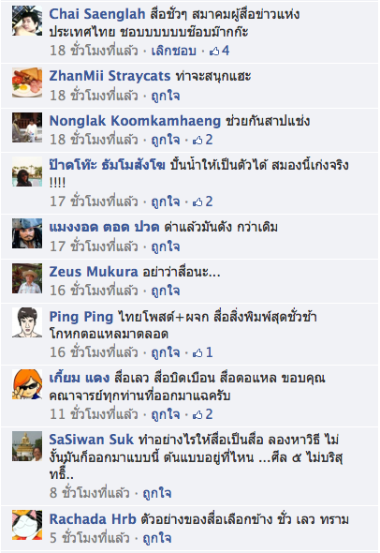380x553 pixels.
Task: Click the Zeus Mukura name link
Action: tap(94, 272)
